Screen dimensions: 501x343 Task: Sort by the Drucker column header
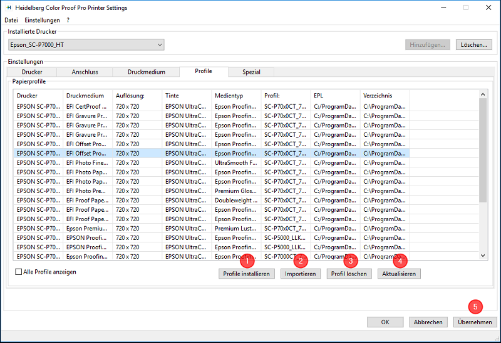click(x=38, y=96)
